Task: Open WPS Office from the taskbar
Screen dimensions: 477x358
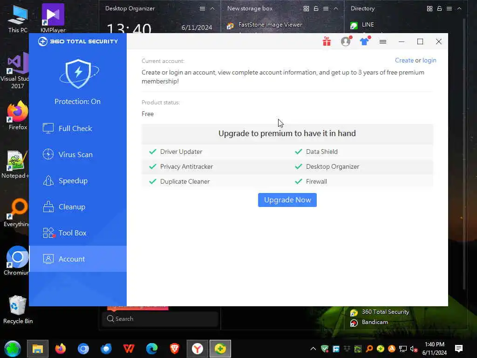Action: pos(129,349)
